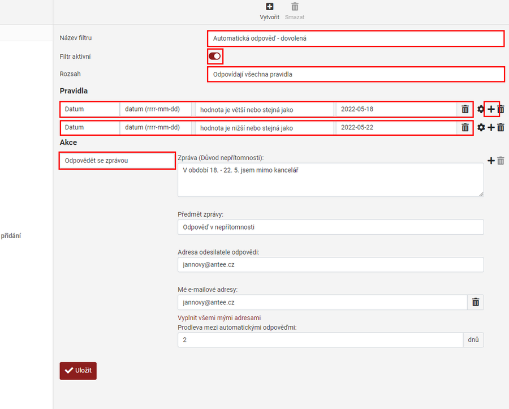Add new action with plus icon beside Zpráva
This screenshot has width=509, height=409.
(x=491, y=161)
